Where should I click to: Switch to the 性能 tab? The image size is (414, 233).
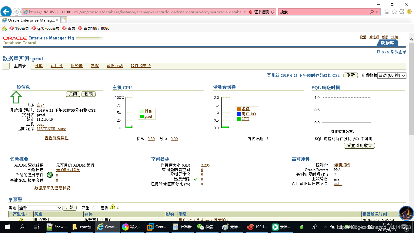39,66
